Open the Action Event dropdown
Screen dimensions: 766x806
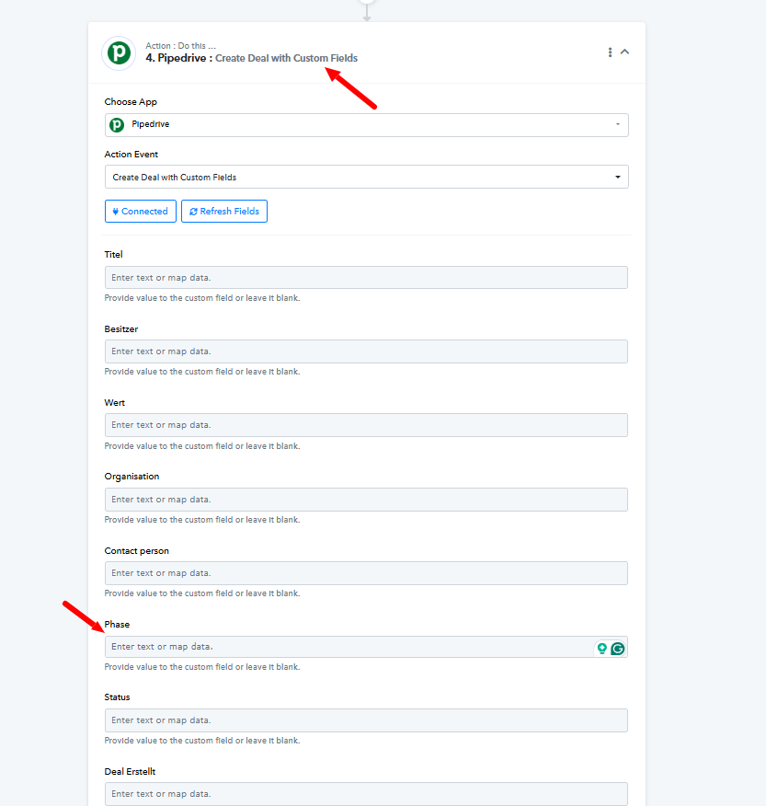(x=366, y=177)
